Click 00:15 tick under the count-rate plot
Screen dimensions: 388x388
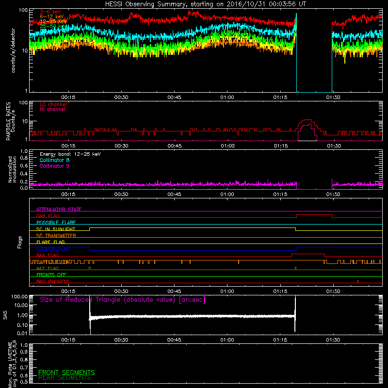pos(68,97)
